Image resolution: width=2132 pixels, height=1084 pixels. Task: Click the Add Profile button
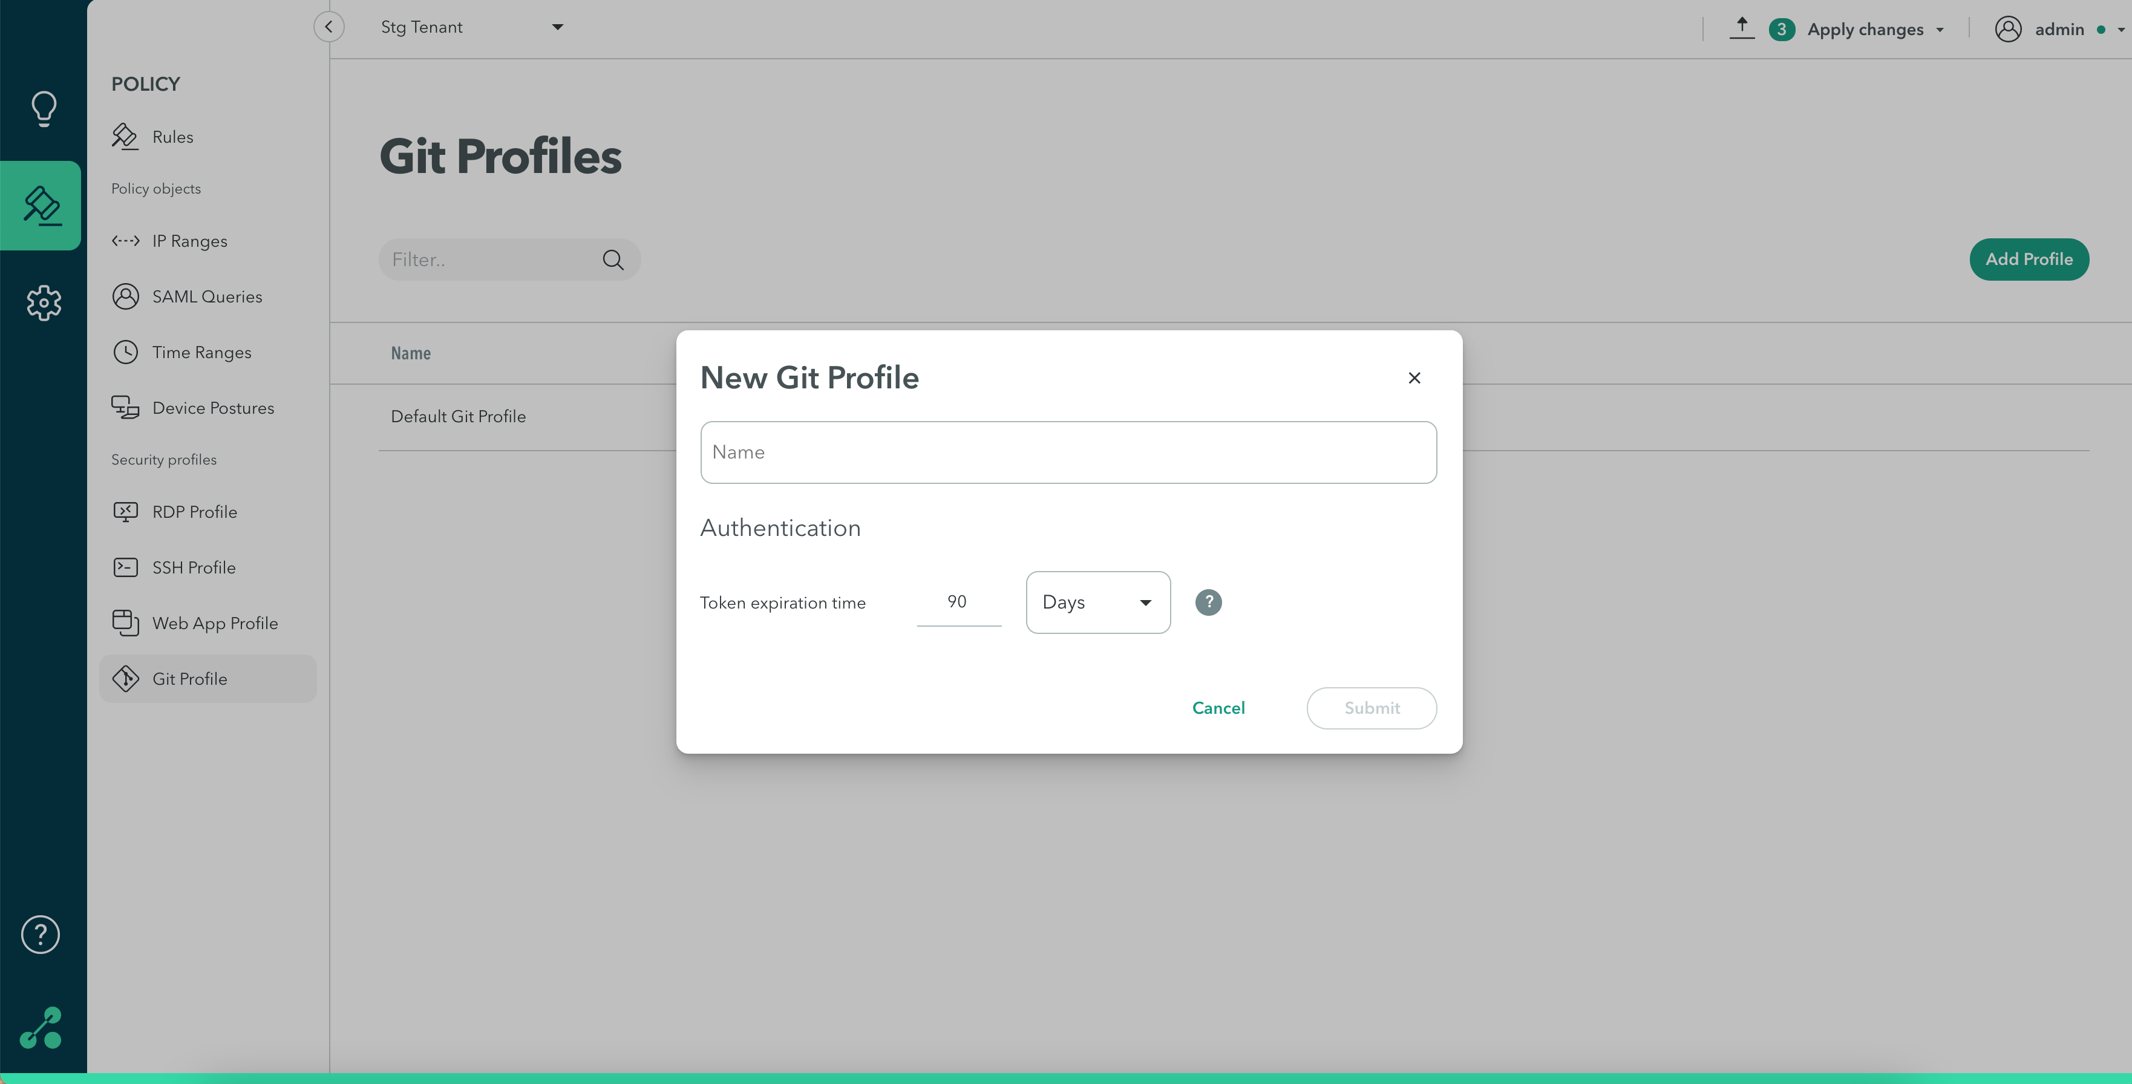coord(2028,260)
